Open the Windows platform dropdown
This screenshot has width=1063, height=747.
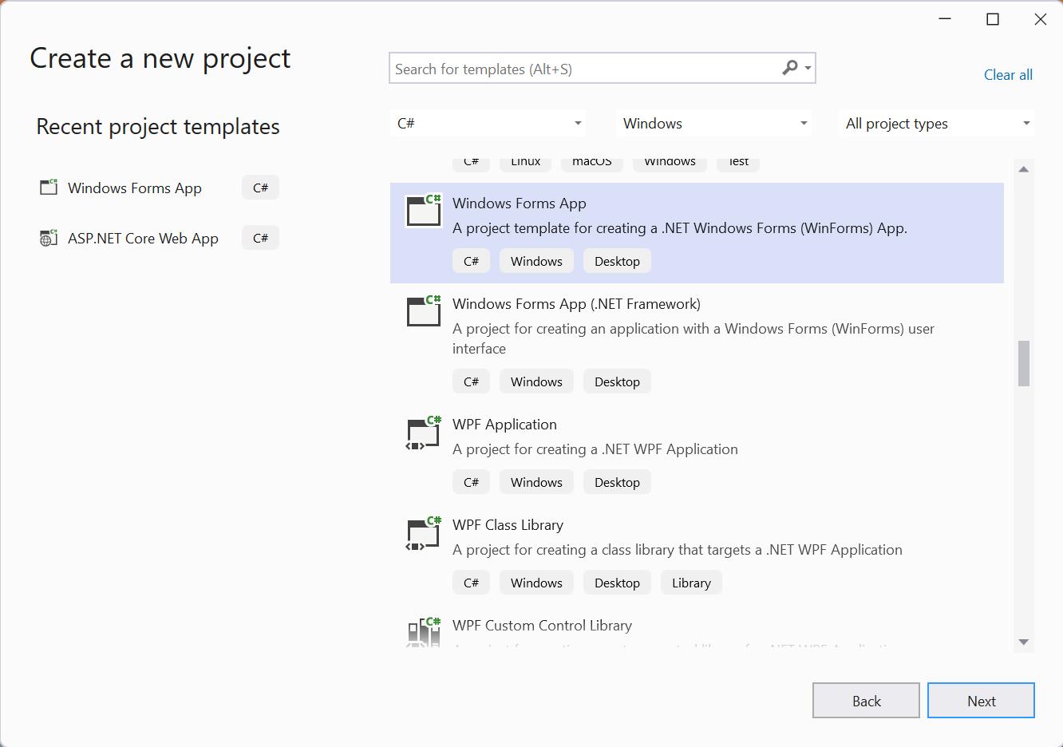click(713, 123)
